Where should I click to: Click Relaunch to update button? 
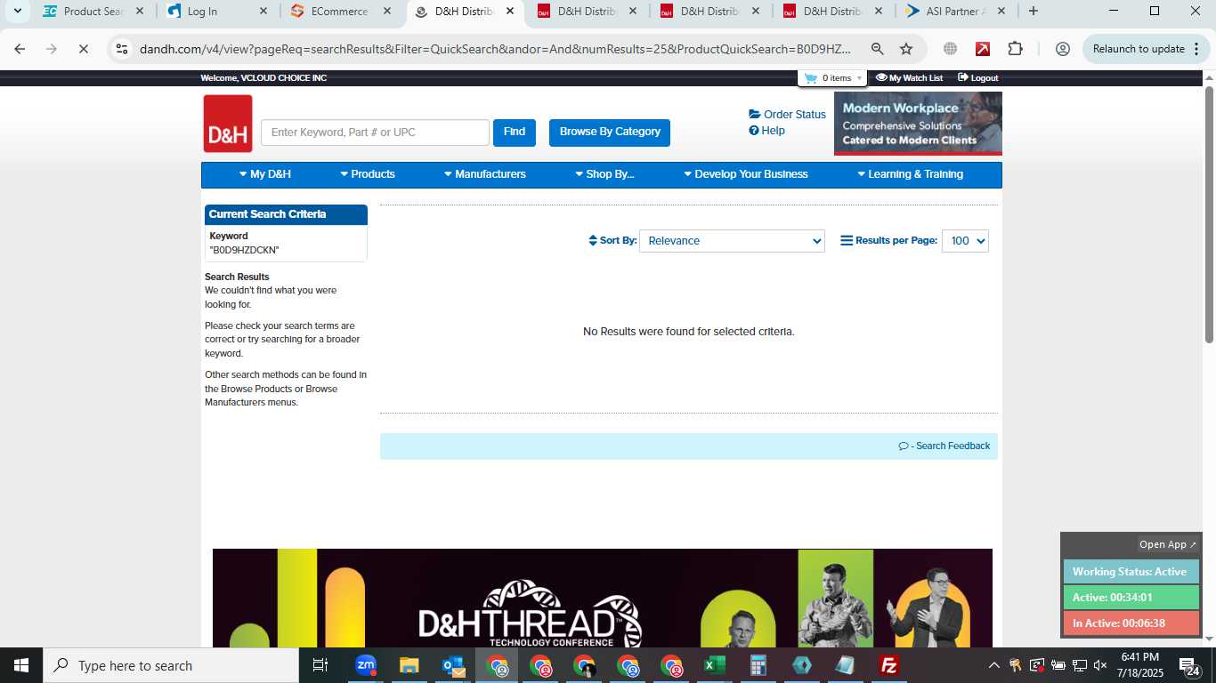tap(1147, 49)
